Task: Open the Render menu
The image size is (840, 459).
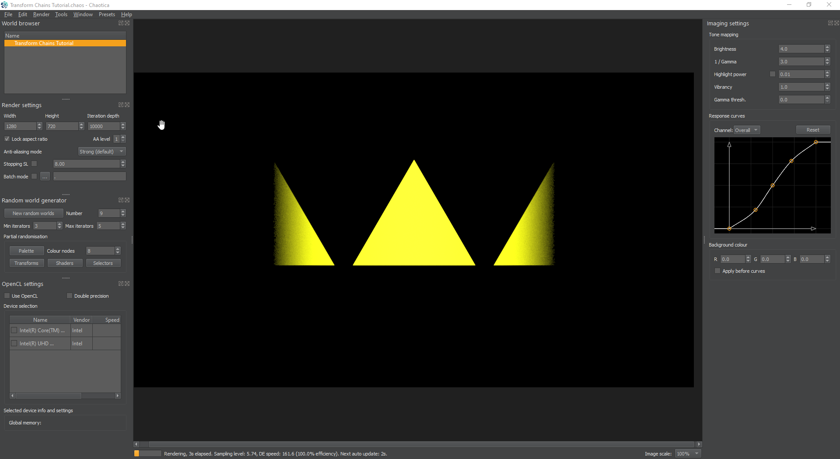Action: point(41,14)
